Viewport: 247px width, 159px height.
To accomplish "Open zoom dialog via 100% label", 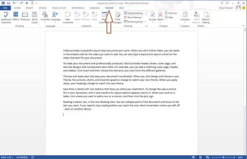I will click(240, 157).
